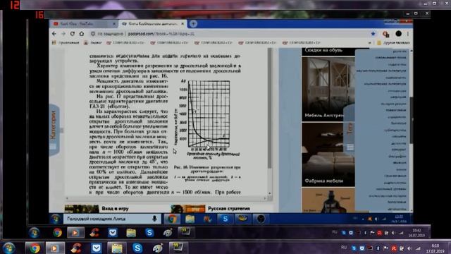Open Skype in the innermost taskbar
This screenshot has height=254, width=451.
(x=225, y=219)
